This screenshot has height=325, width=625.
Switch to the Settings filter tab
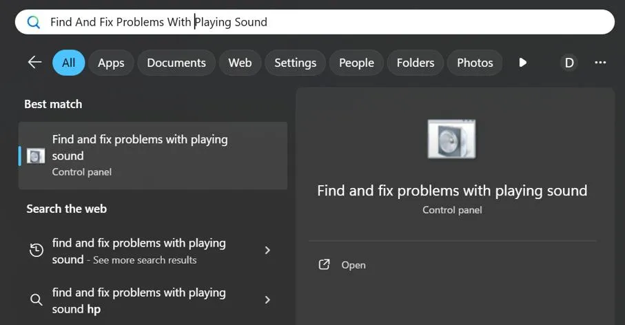pyautogui.click(x=295, y=63)
